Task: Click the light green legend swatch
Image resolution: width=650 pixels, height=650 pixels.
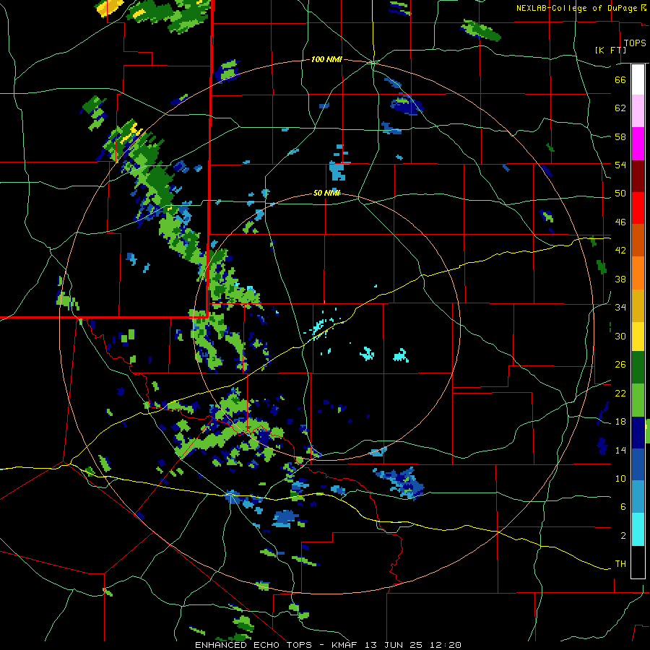Action: [638, 400]
